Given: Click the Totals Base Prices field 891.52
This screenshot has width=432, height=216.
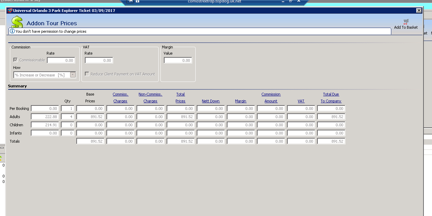Looking at the screenshot, I should [90, 141].
